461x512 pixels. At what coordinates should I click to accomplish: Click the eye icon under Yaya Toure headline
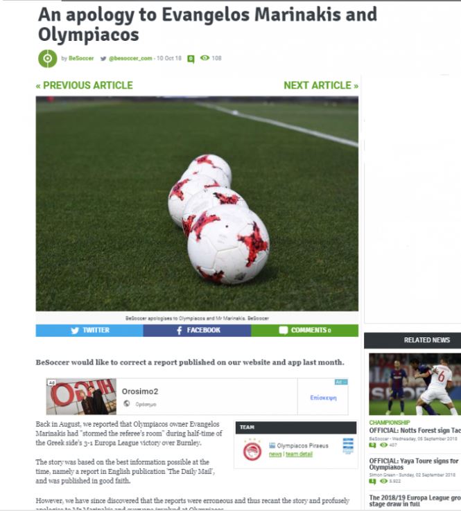(383, 481)
